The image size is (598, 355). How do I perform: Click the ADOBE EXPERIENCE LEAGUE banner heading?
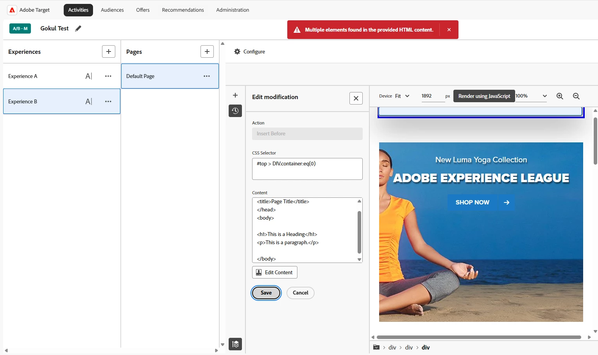pos(481,178)
